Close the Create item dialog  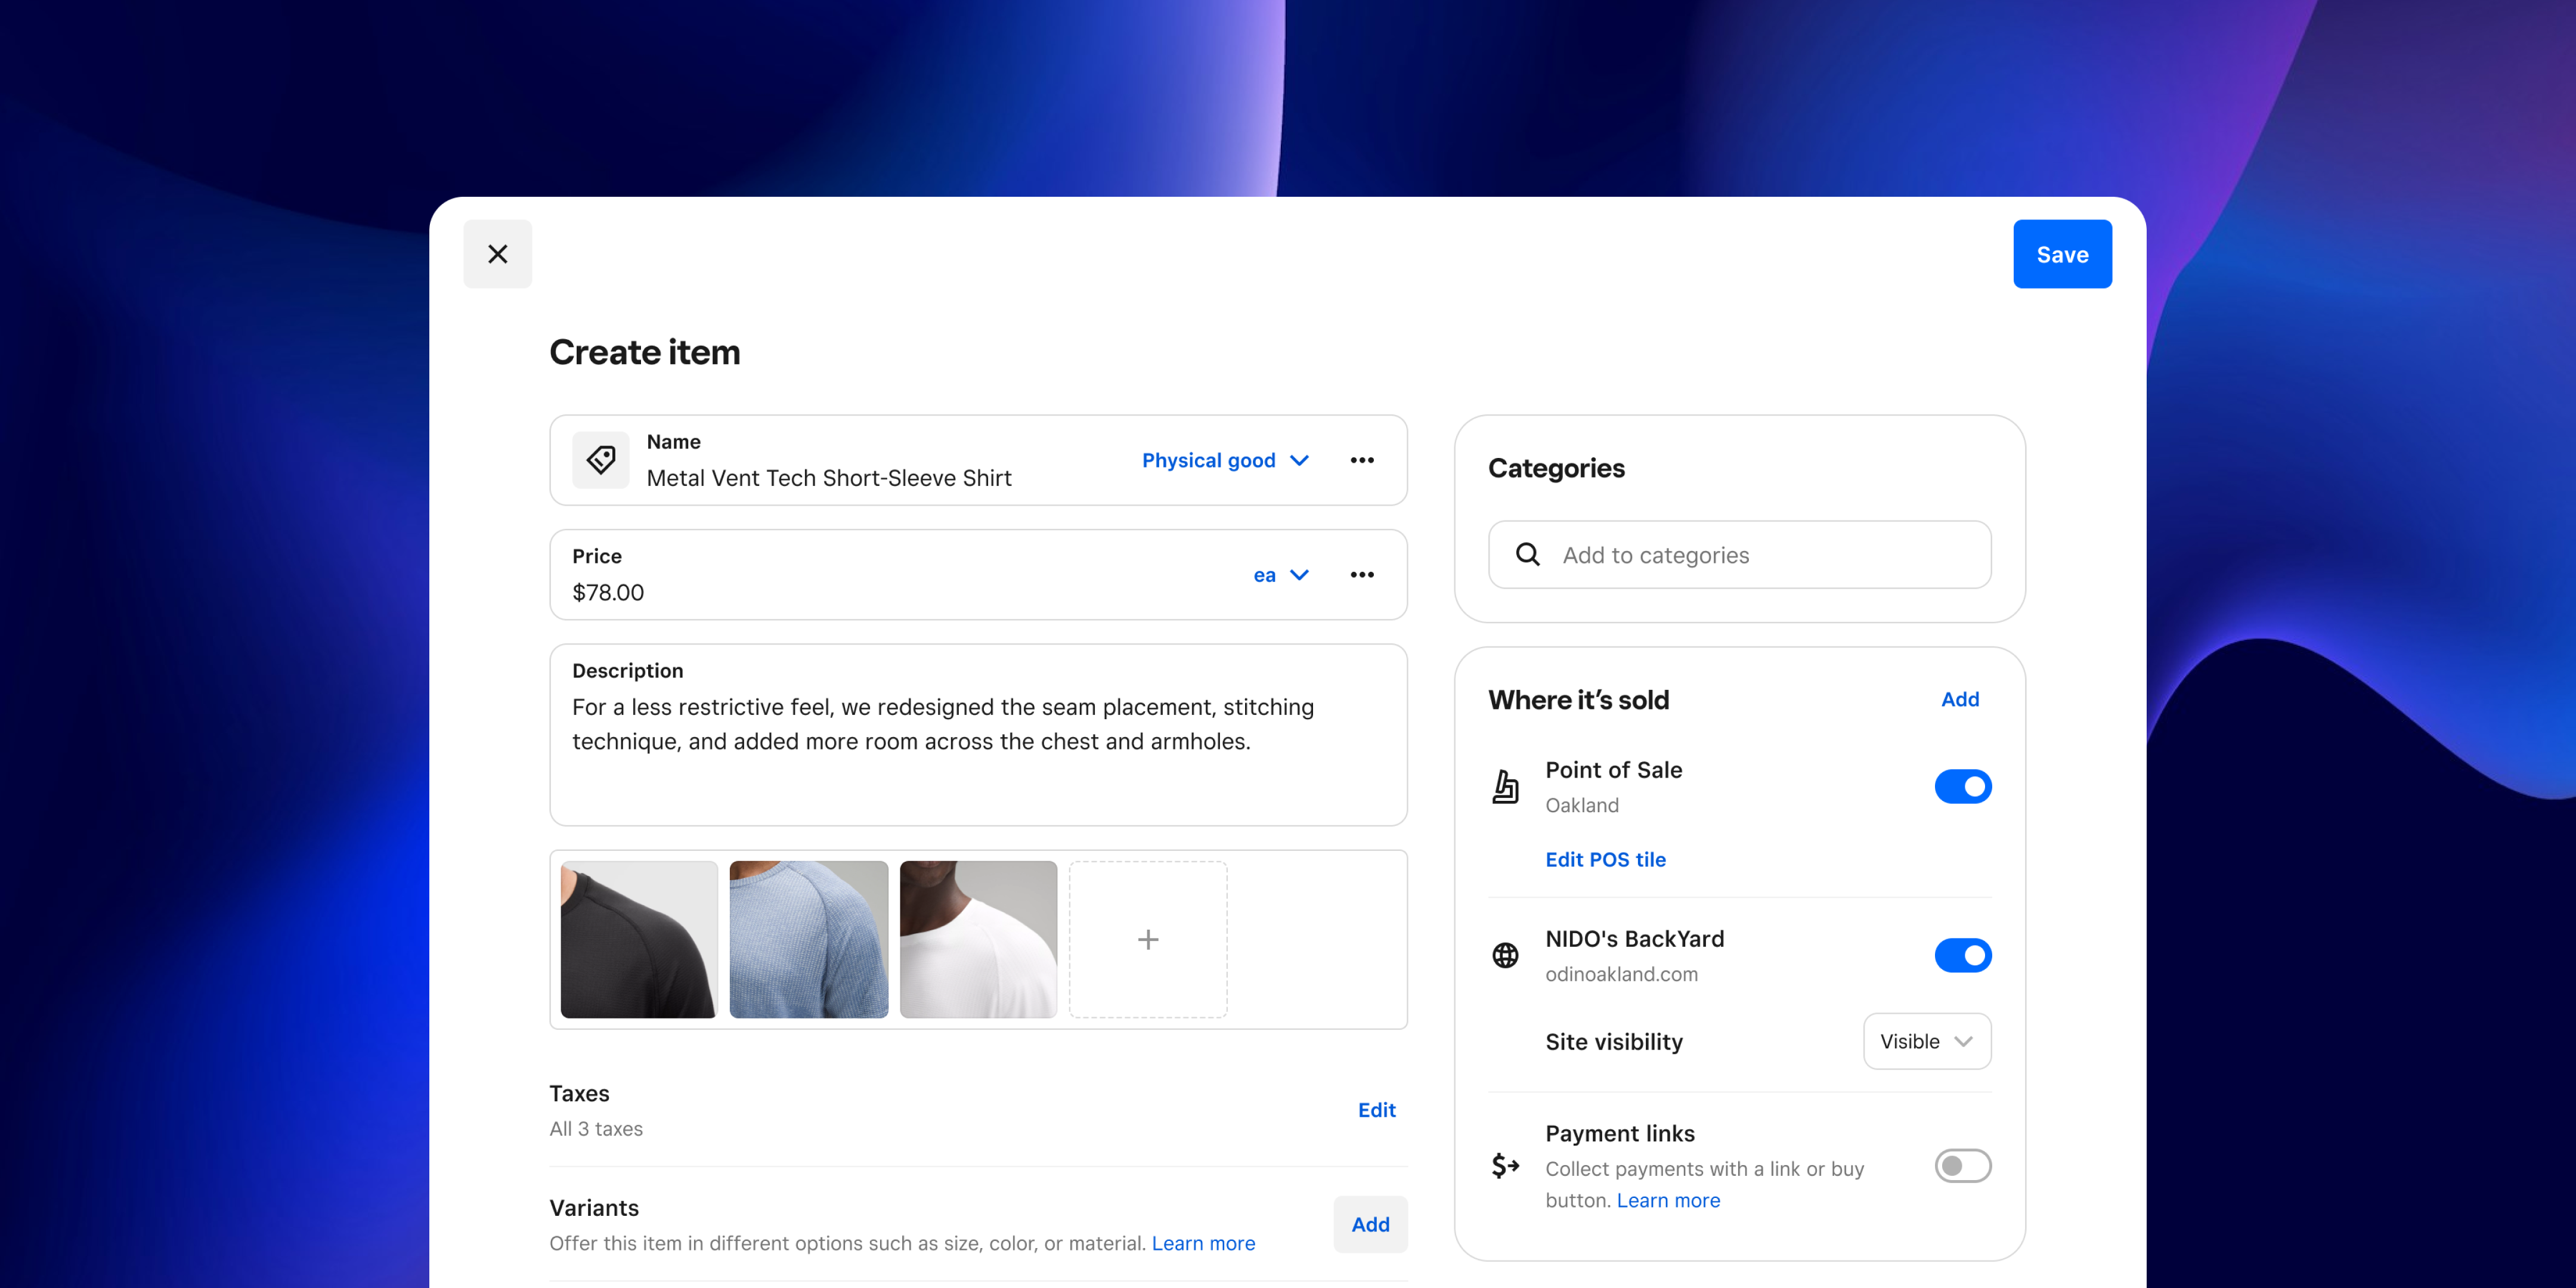497,254
